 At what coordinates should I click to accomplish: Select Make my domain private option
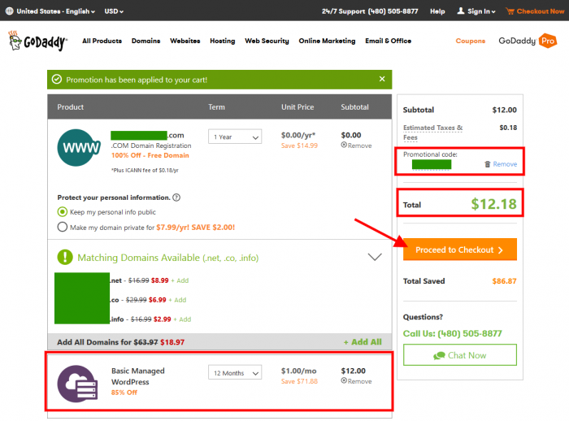point(63,227)
